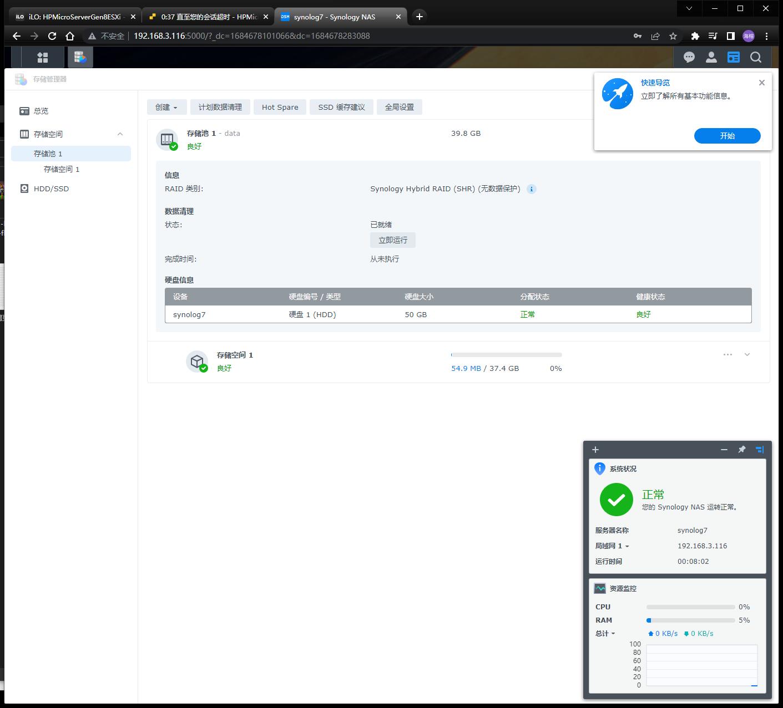Select HDD/SSD in the sidebar
Screen dimensions: 783x708
pyautogui.click(x=51, y=189)
